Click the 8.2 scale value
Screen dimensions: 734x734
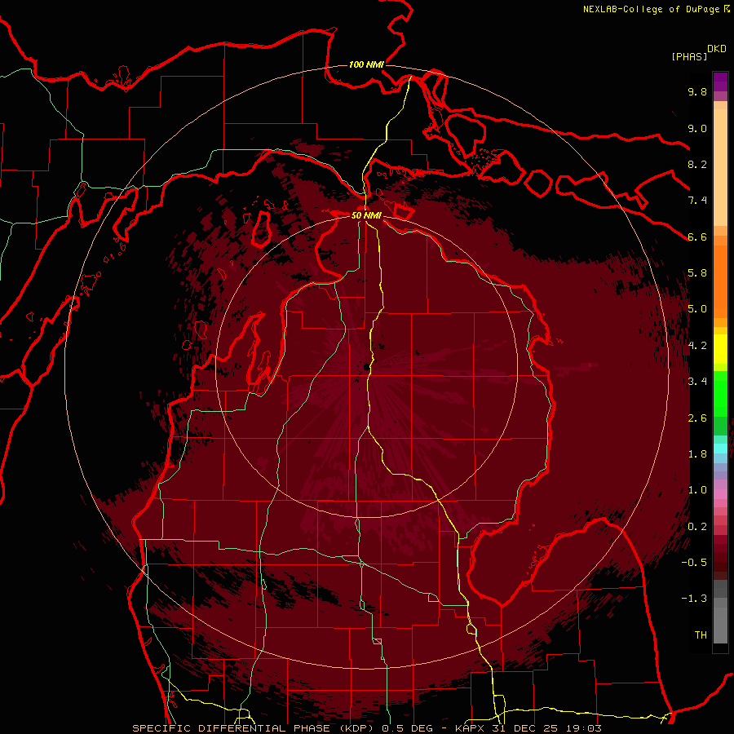697,164
